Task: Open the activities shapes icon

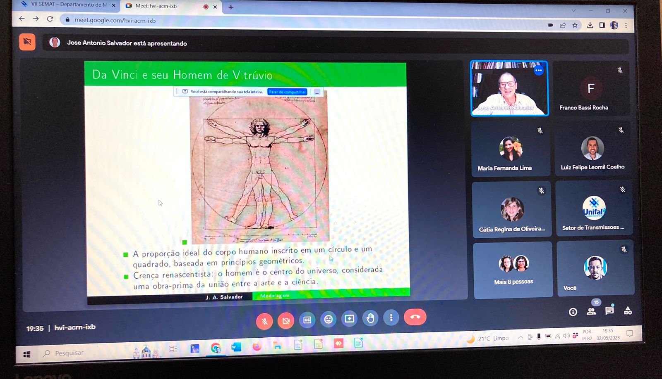Action: tap(628, 310)
